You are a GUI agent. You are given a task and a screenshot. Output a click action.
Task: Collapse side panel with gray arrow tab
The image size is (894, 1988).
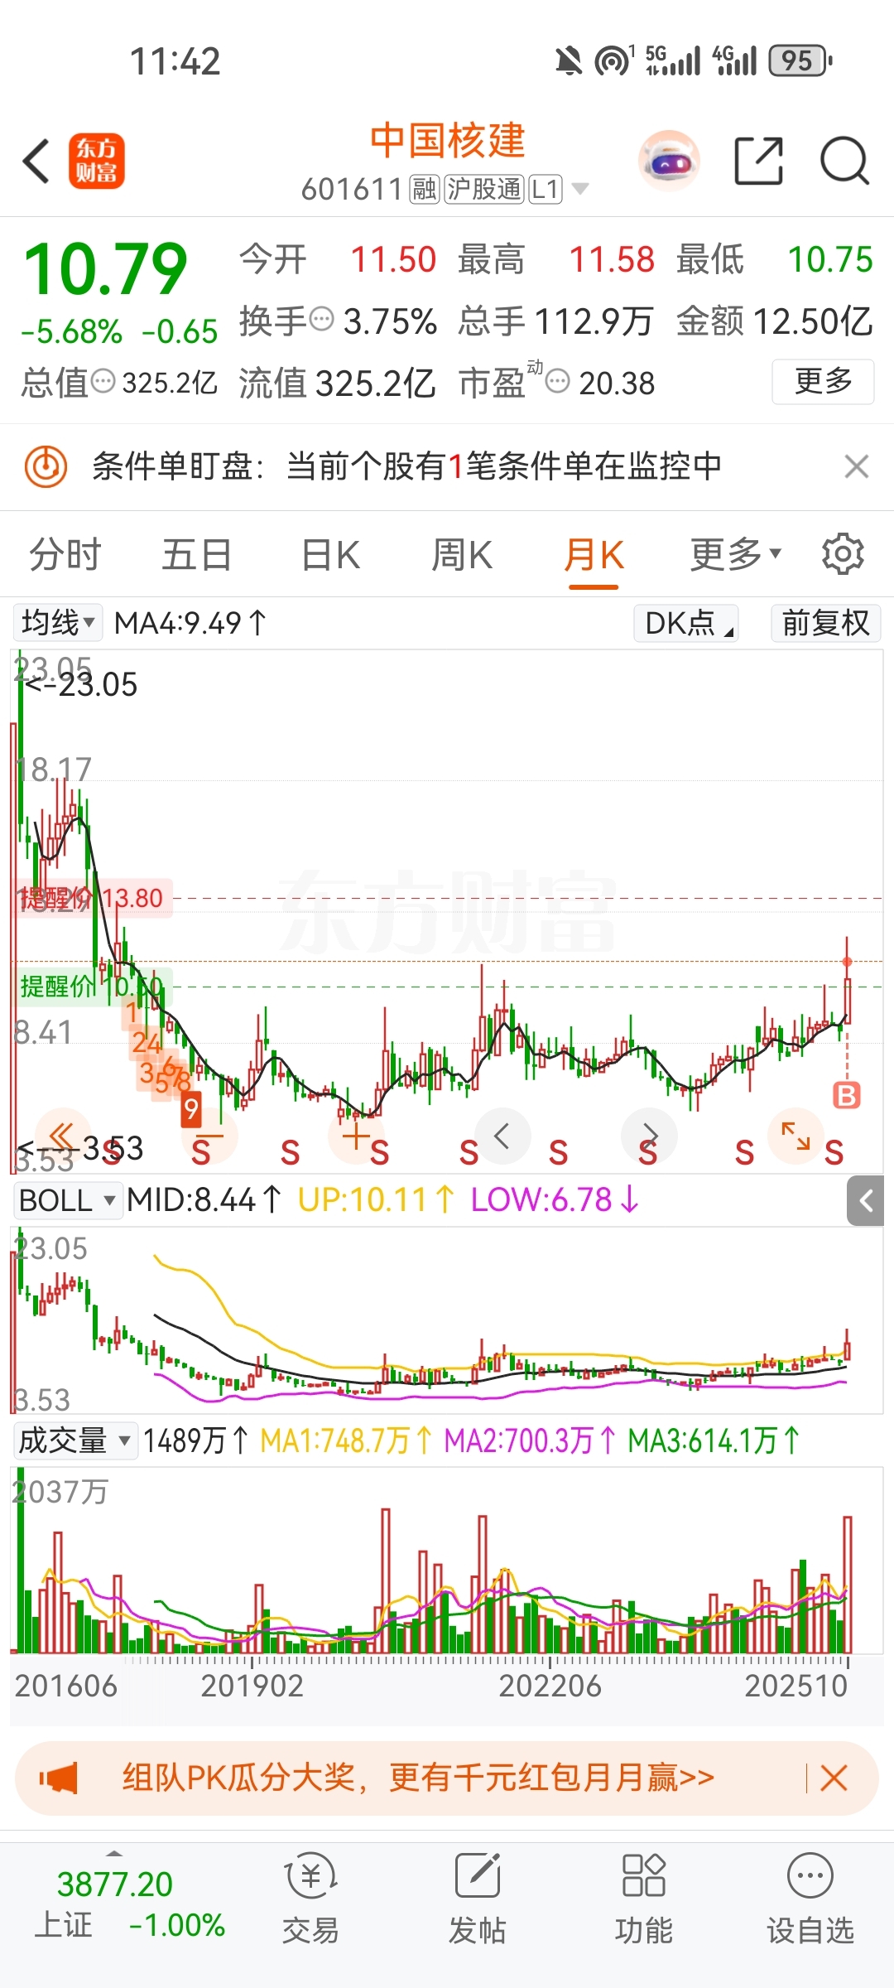[x=866, y=1200]
